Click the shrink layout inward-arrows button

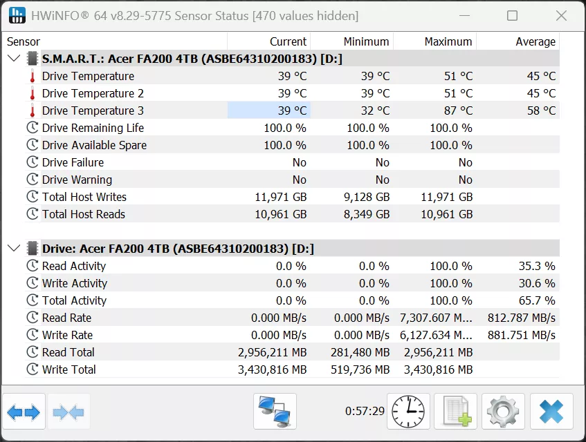pos(68,412)
